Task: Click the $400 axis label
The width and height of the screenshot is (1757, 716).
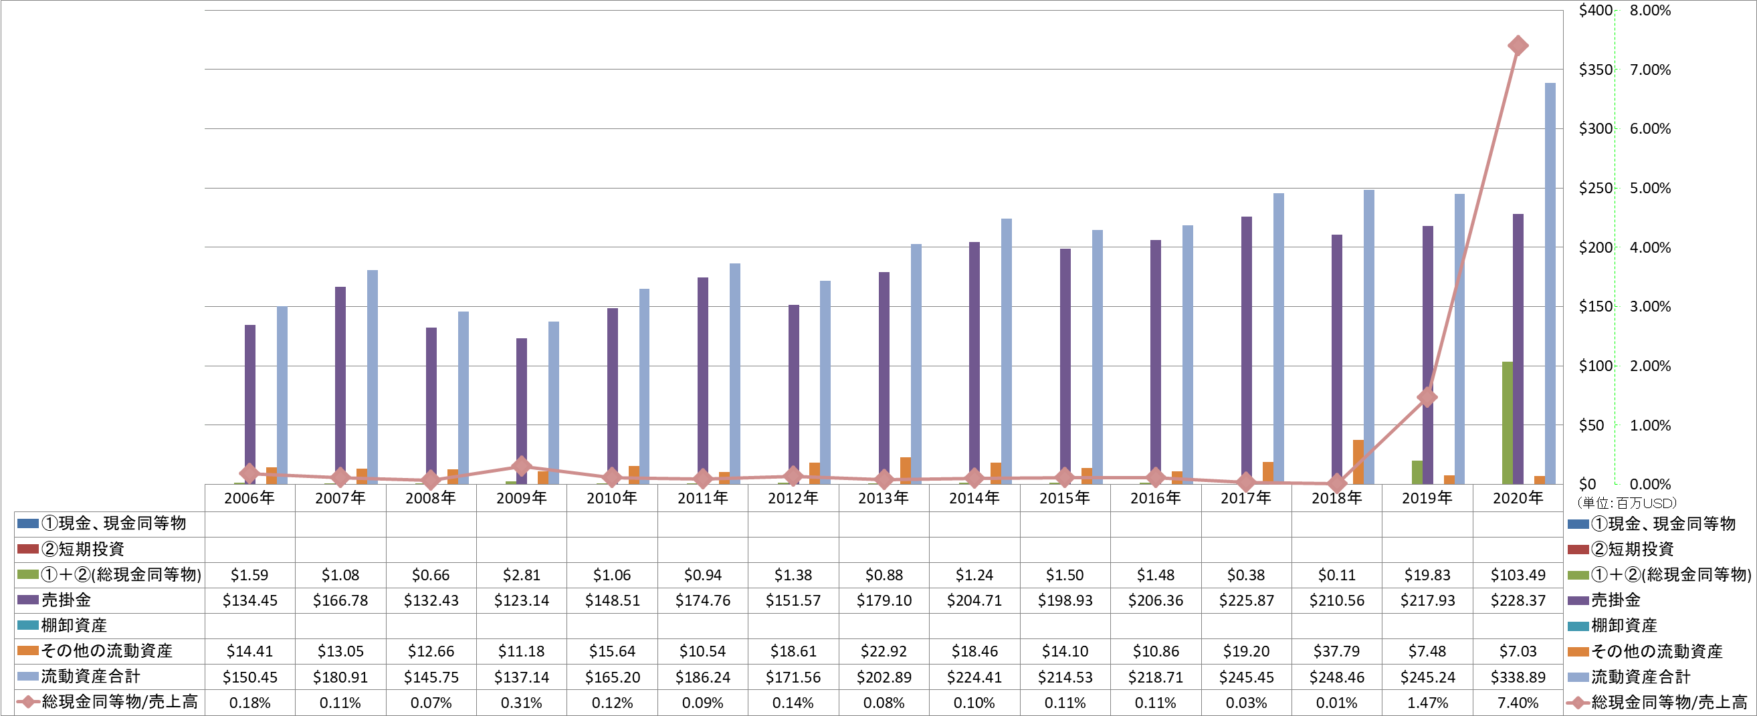Action: [x=1595, y=10]
